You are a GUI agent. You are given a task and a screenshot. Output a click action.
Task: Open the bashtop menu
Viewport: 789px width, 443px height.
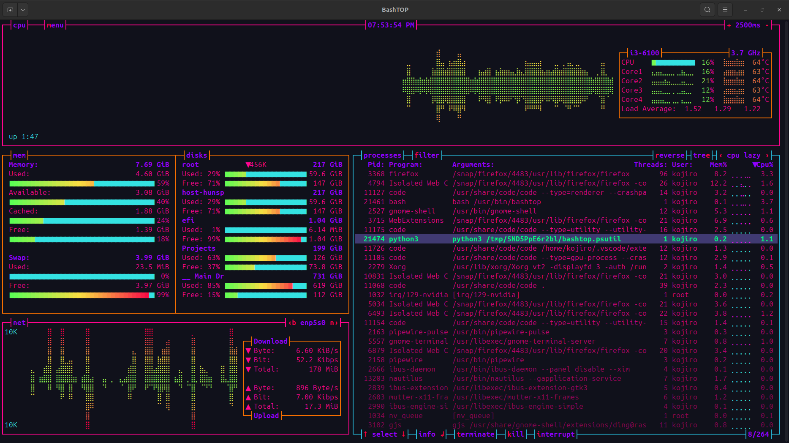click(x=55, y=25)
